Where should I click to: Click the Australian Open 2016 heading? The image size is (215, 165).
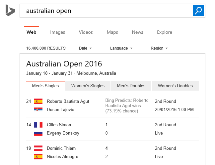64,64
